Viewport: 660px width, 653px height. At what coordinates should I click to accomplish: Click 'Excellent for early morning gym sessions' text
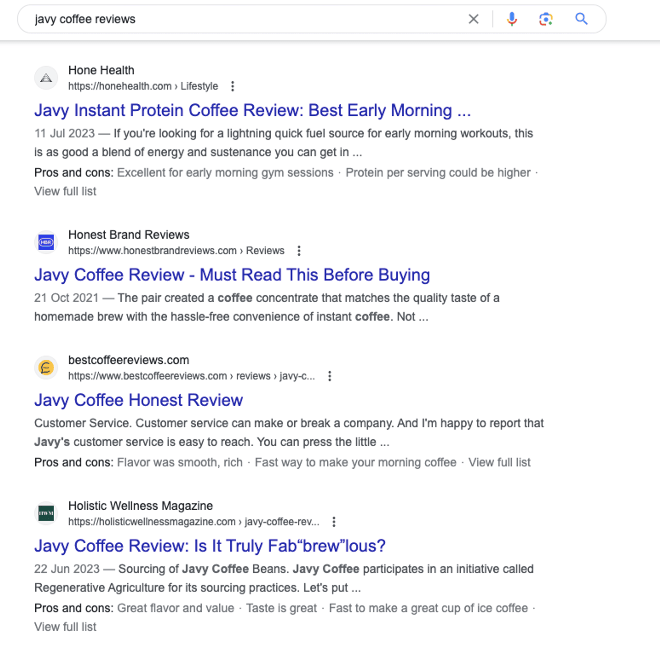click(225, 173)
